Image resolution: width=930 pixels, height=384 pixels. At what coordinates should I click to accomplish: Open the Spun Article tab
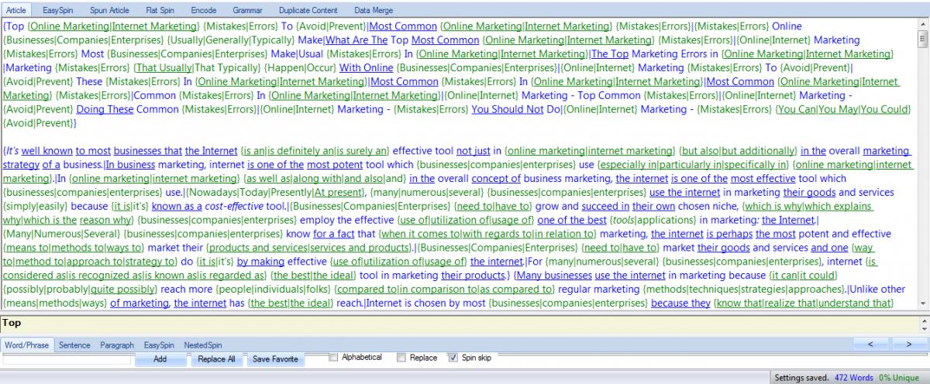point(109,10)
